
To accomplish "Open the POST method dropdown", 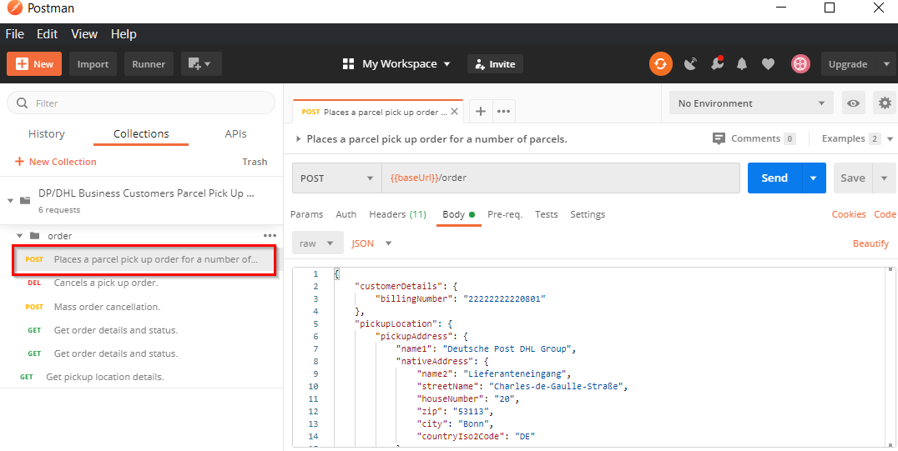I will 337,178.
